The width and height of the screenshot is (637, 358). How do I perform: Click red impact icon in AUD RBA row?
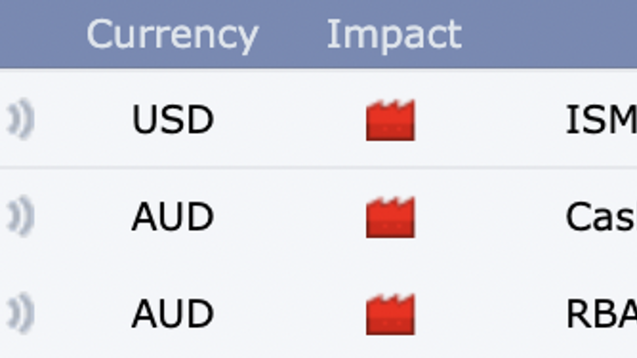point(390,314)
